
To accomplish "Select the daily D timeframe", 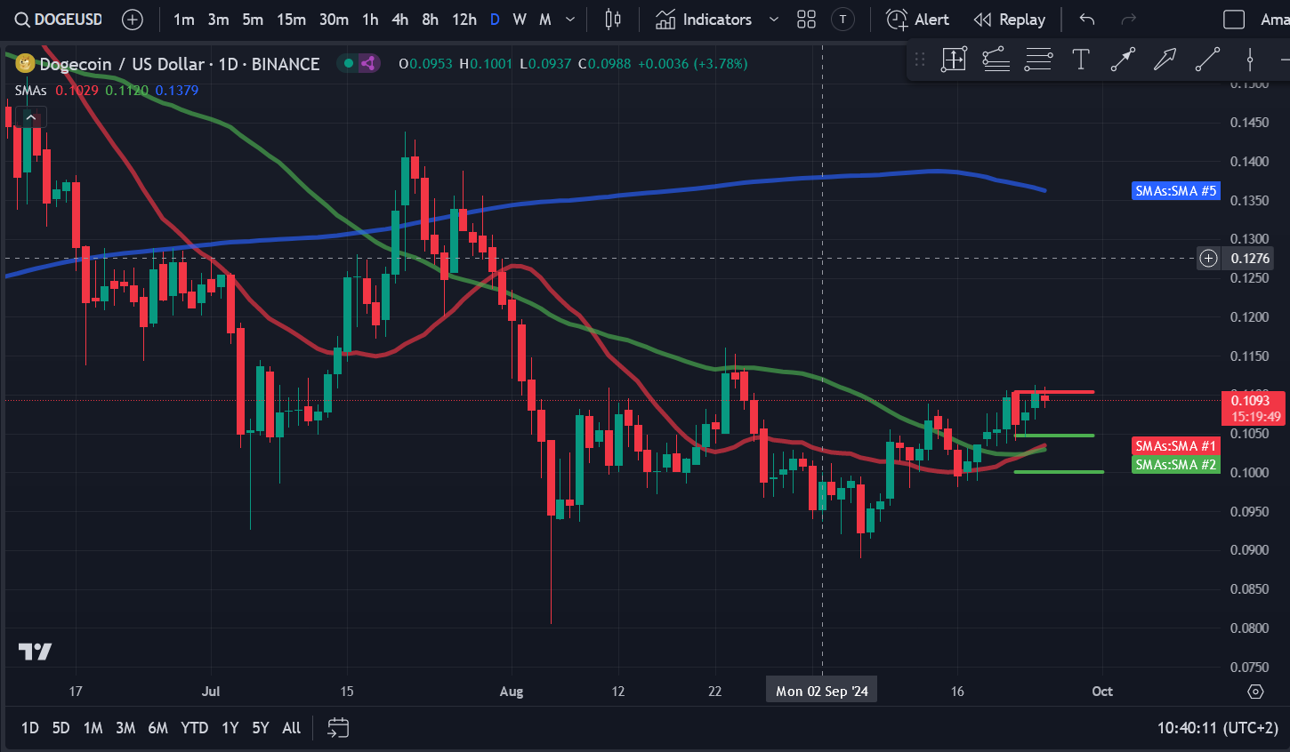I will pos(495,20).
